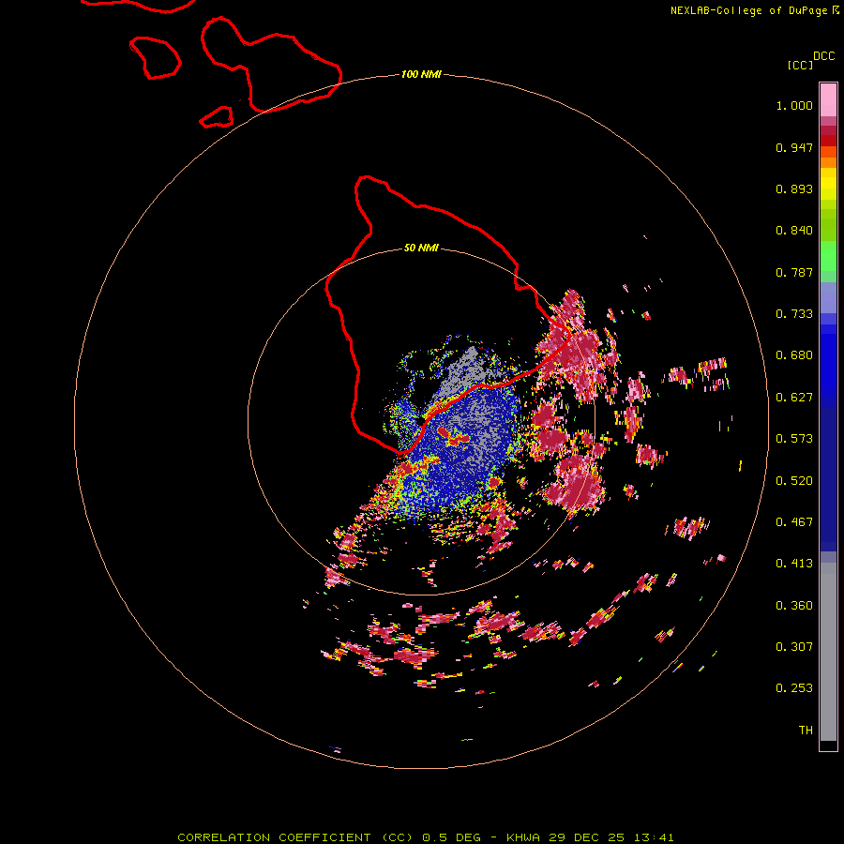
Task: Click the 0.413 scale value
Action: [x=794, y=564]
